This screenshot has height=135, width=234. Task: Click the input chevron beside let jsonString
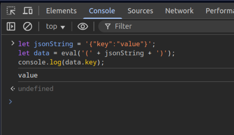point(13,43)
